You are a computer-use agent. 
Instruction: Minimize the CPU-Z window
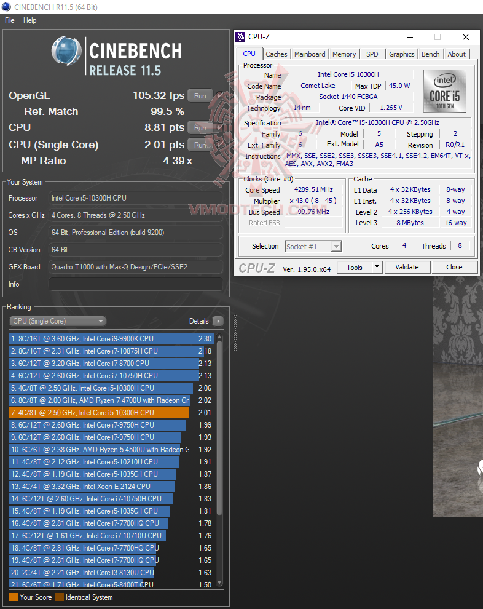(x=410, y=37)
